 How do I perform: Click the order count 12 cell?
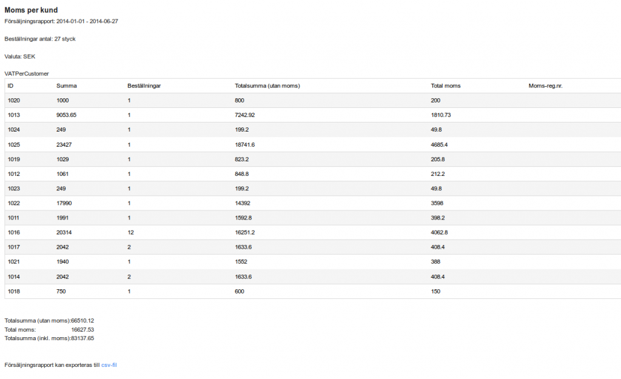point(131,232)
